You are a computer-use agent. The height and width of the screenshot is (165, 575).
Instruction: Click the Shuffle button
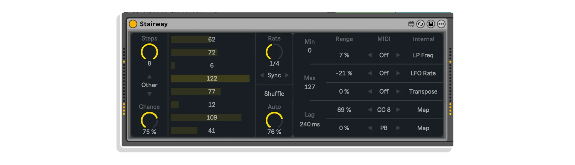(x=274, y=94)
